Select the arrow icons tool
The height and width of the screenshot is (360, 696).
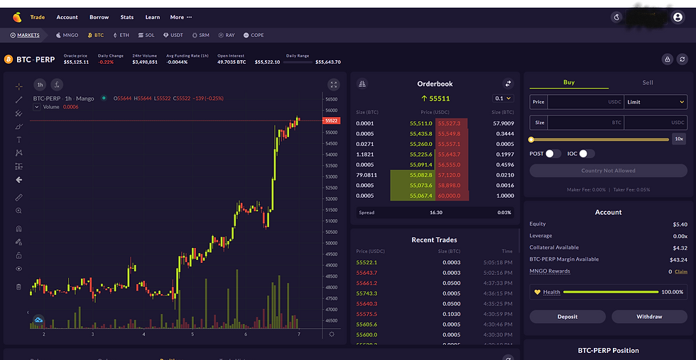tap(18, 180)
